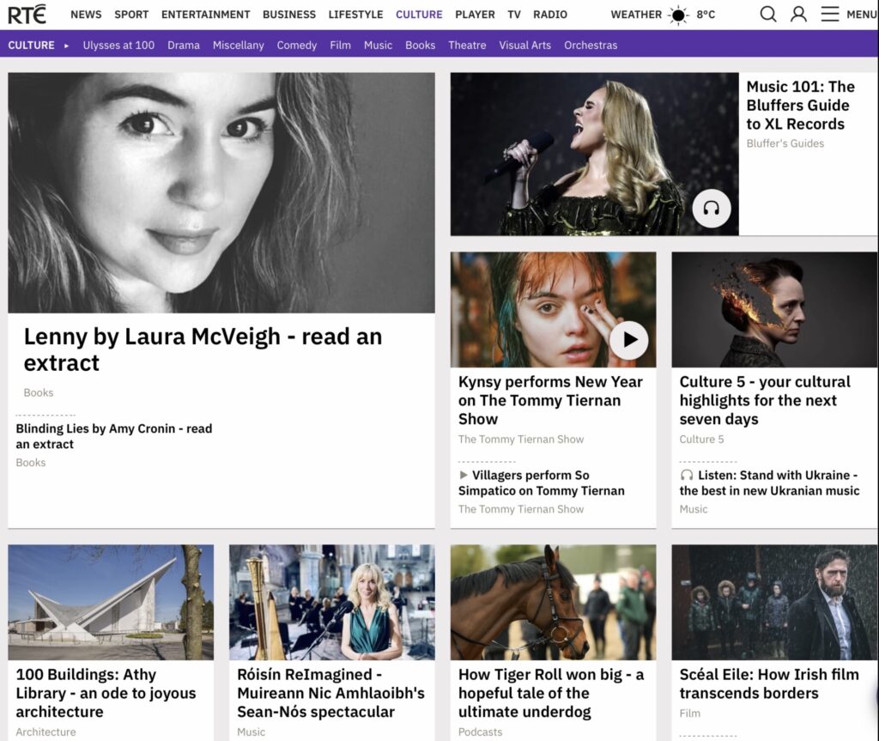Select the Culture section in top nav
This screenshot has width=879, height=741.
pos(419,15)
